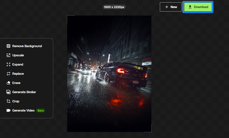Click the Expand arrows icon
Image resolution: width=229 pixels, height=138 pixels.
(8, 64)
